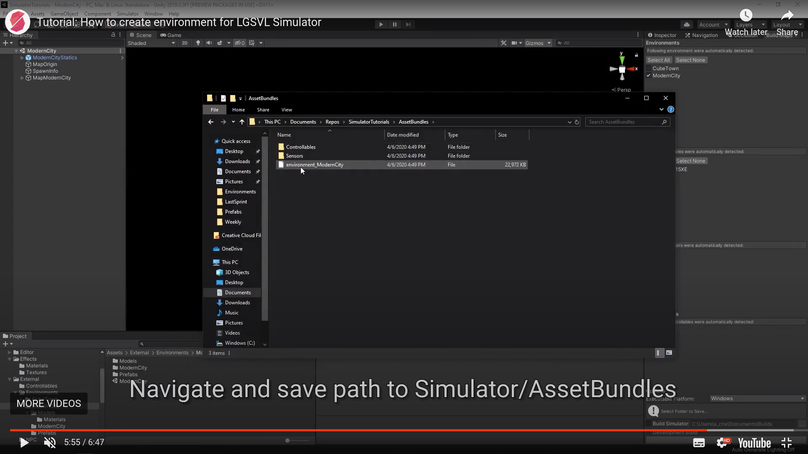Open YouTube settings gear
Viewport: 808px width, 454px height.
point(723,443)
